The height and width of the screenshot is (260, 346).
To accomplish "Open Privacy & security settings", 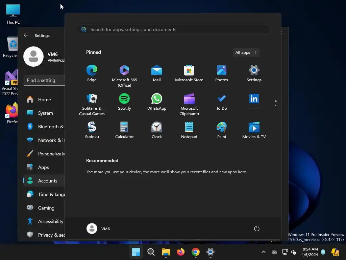I will coord(44,235).
